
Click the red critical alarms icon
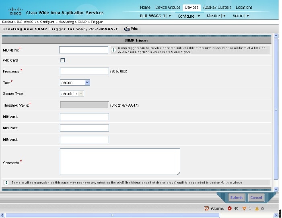tap(229, 208)
